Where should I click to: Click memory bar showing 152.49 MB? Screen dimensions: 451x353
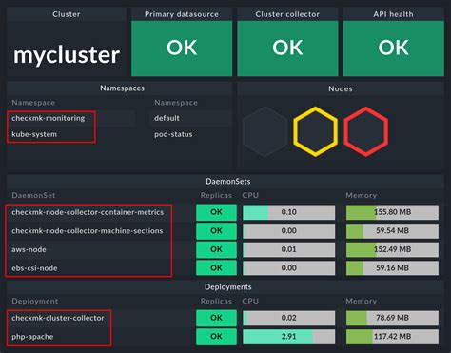pos(392,249)
